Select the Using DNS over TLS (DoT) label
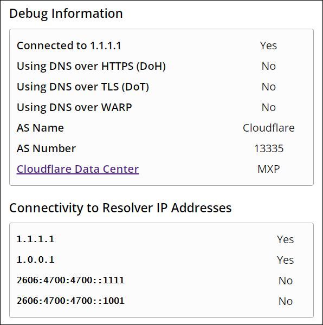This screenshot has height=325, width=323. (x=83, y=87)
